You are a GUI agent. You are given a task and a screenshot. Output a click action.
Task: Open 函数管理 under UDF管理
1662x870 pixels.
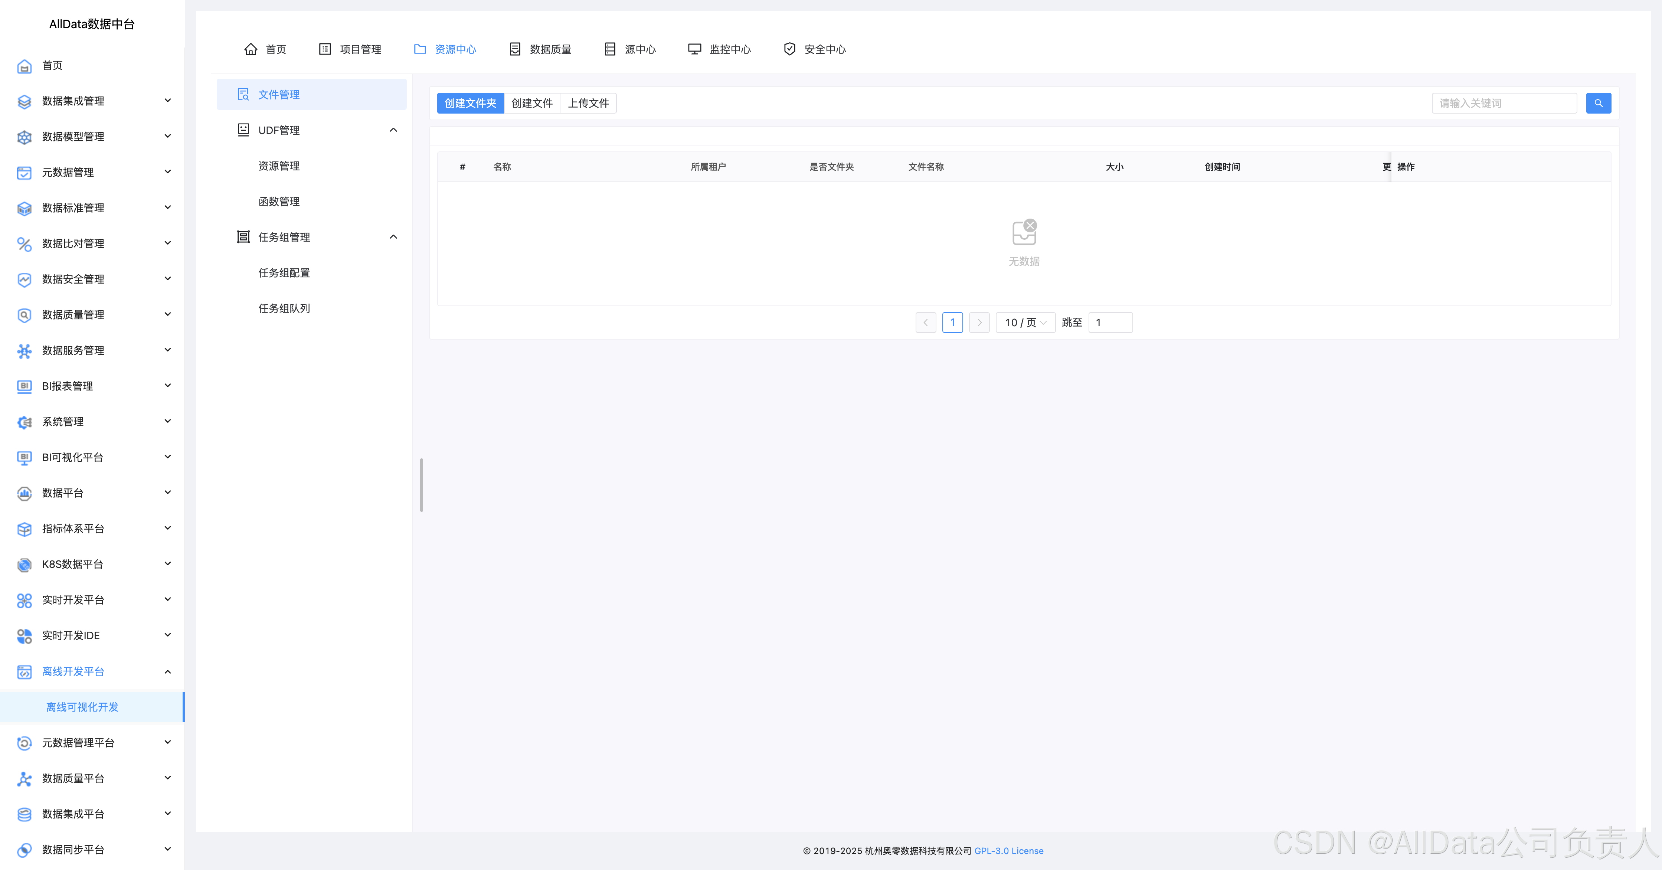[279, 202]
